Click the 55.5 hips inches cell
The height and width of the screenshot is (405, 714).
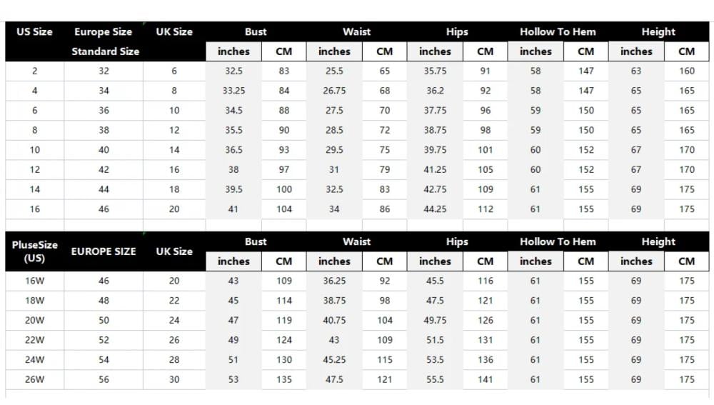435,379
